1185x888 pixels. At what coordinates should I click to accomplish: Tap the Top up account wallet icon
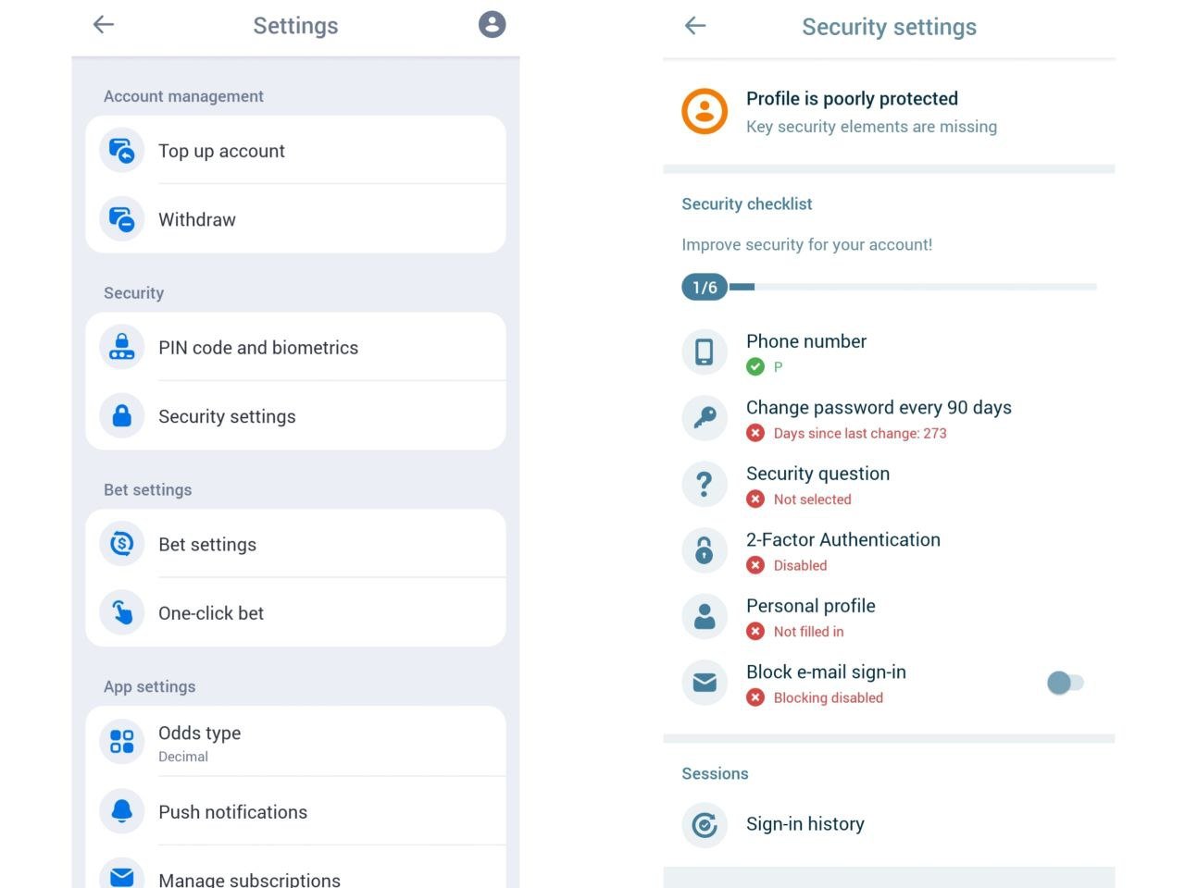[121, 151]
